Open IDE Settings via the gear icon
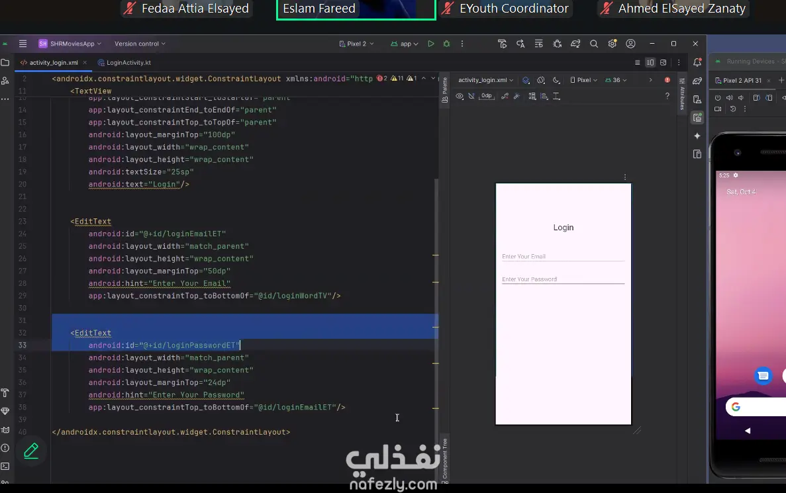The height and width of the screenshot is (493, 786). pos(613,43)
